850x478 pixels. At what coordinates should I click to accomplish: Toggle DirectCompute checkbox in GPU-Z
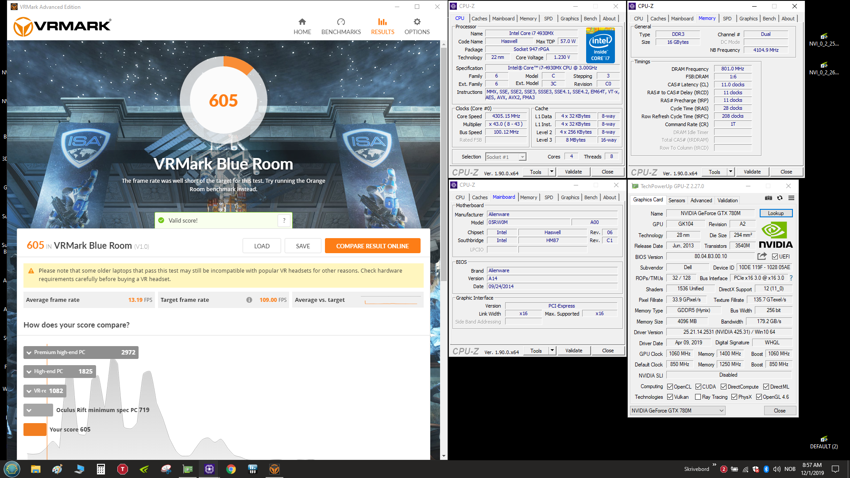click(x=723, y=387)
